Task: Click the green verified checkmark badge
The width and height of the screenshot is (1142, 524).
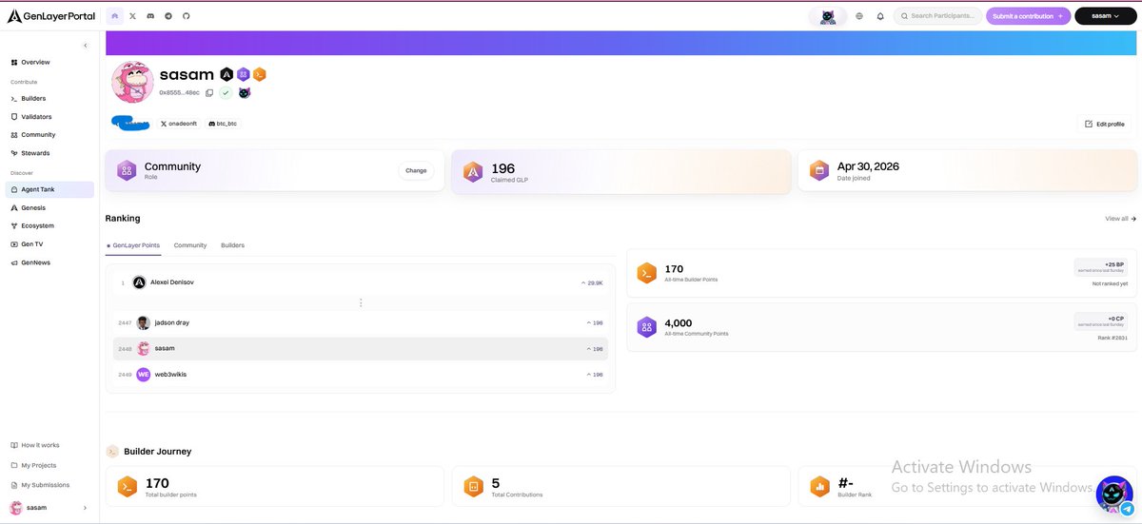Action: click(x=226, y=92)
